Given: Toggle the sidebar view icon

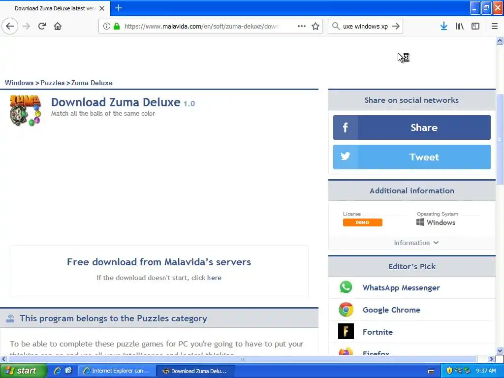Looking at the screenshot, I should (475, 26).
